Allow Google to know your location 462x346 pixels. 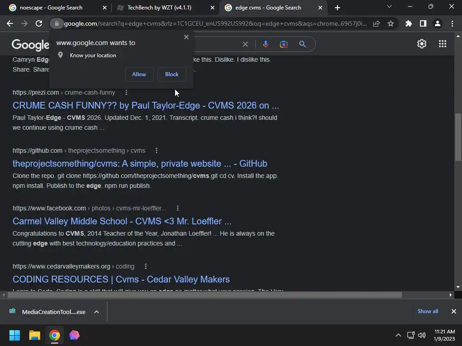point(139,74)
